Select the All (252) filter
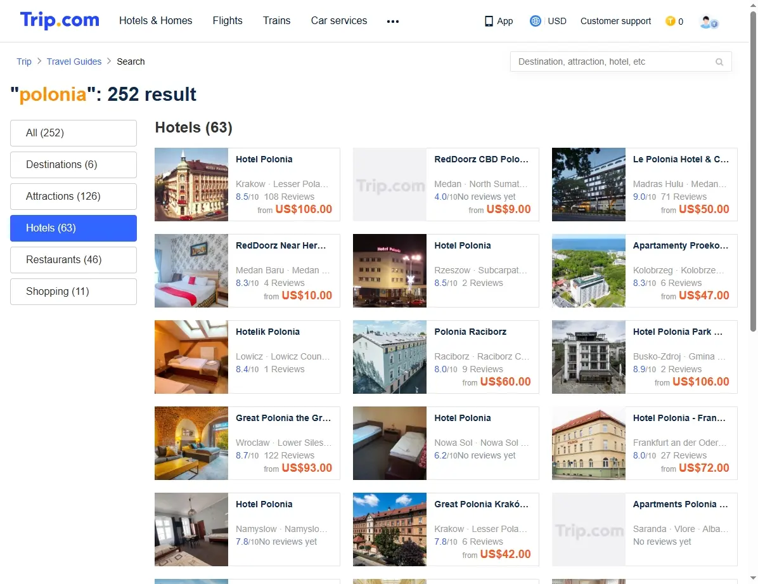The image size is (758, 584). click(74, 133)
